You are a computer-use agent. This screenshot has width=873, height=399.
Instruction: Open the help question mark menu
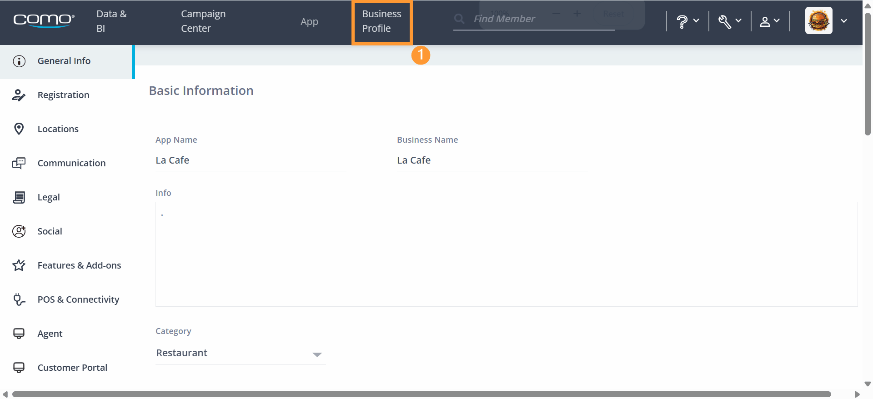point(687,21)
